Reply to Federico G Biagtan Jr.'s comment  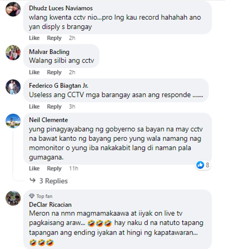click(54, 106)
